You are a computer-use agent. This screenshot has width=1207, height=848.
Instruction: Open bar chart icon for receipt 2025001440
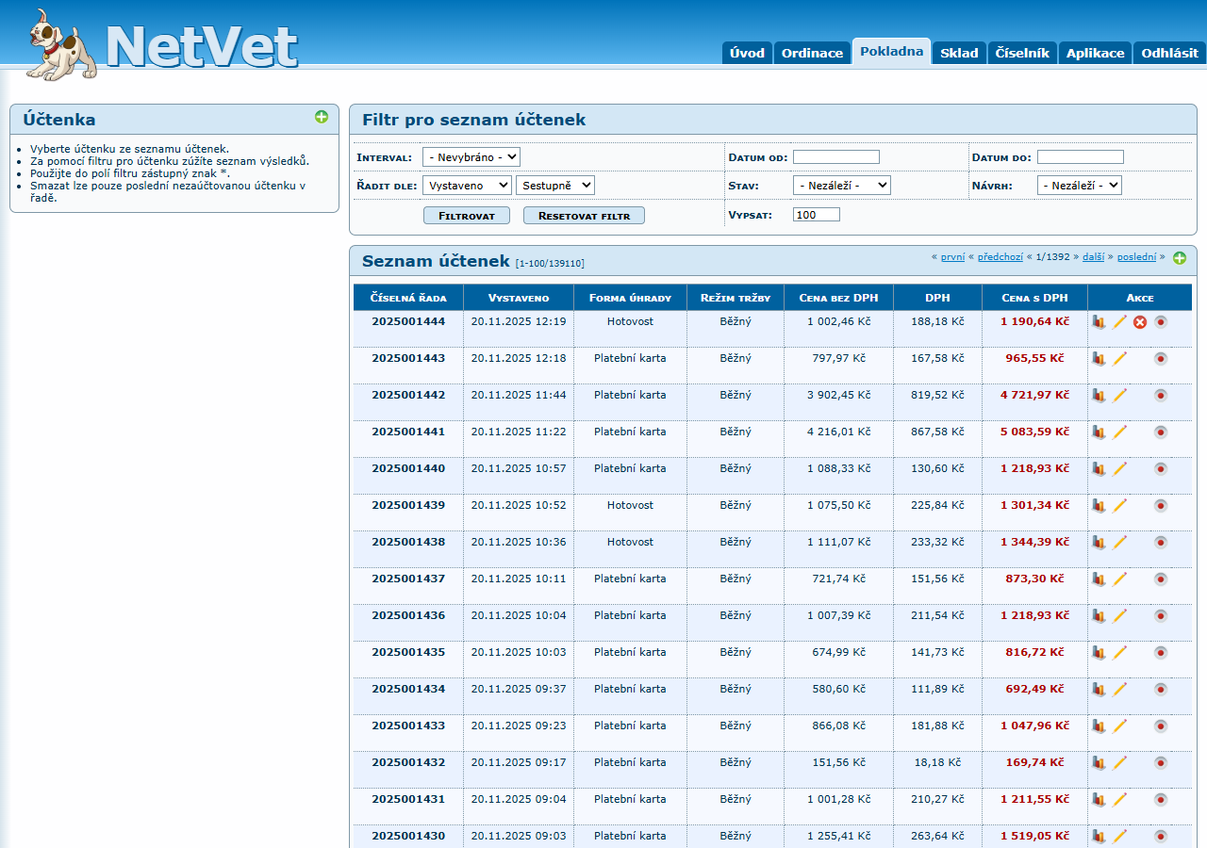[1099, 468]
